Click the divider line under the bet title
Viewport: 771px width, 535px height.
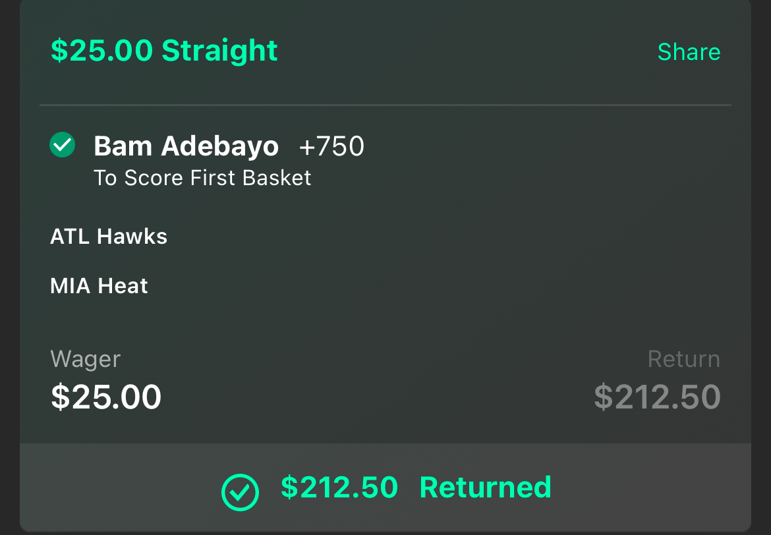385,105
